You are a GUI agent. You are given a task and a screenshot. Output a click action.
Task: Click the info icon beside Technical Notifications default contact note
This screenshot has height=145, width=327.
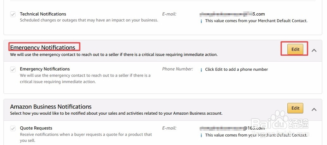point(201,21)
